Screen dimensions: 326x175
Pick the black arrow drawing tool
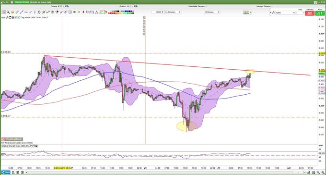coord(74,12)
